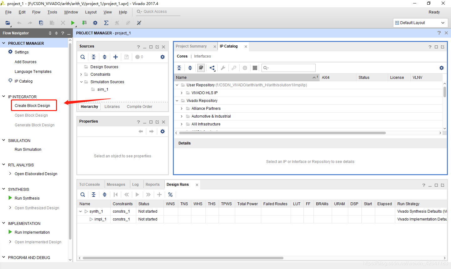Select the Libraries tab in Sources
Screen dimensions: 451x269
pos(112,107)
